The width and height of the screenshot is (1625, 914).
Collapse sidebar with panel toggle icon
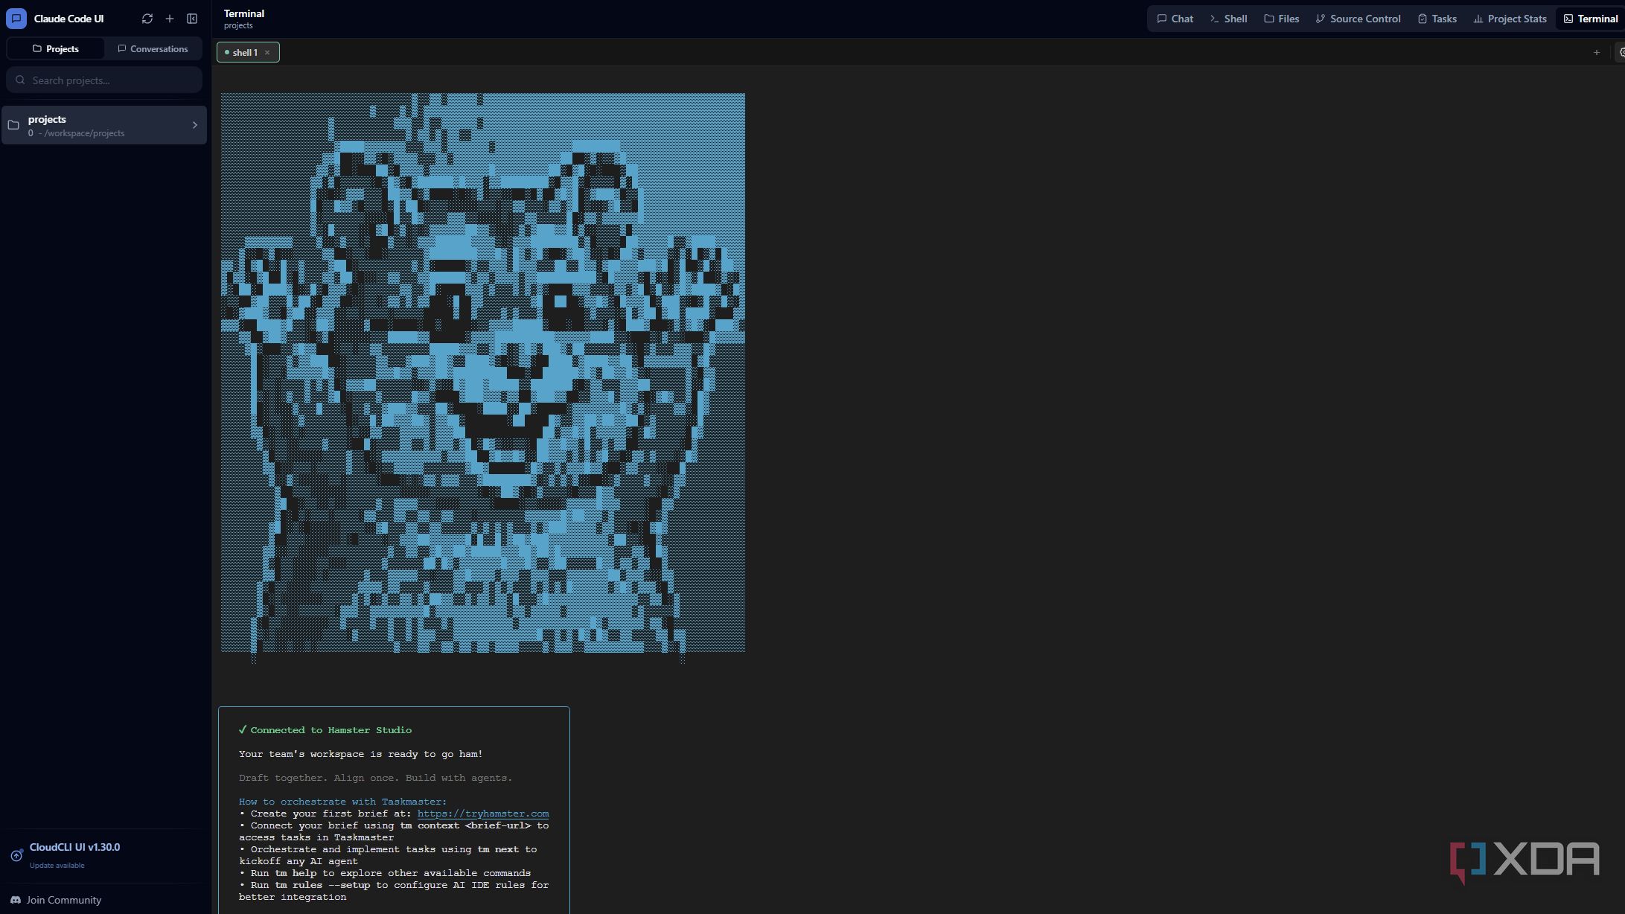point(192,19)
